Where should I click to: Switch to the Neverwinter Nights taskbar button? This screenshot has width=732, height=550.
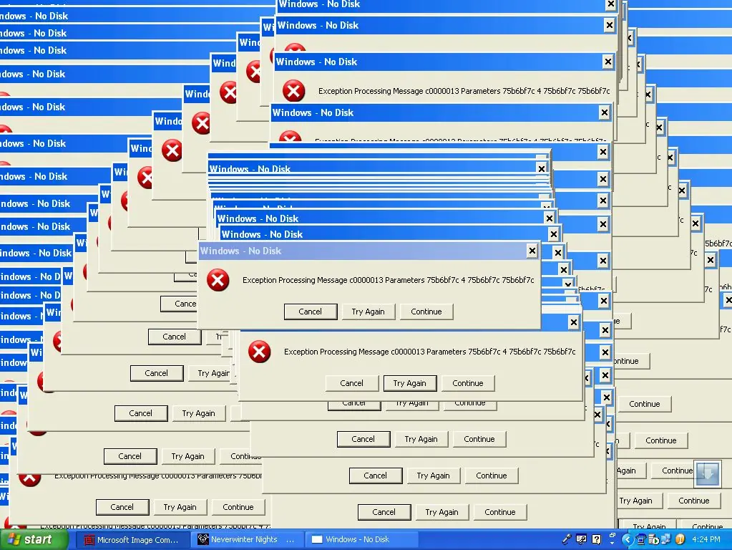pyautogui.click(x=247, y=540)
